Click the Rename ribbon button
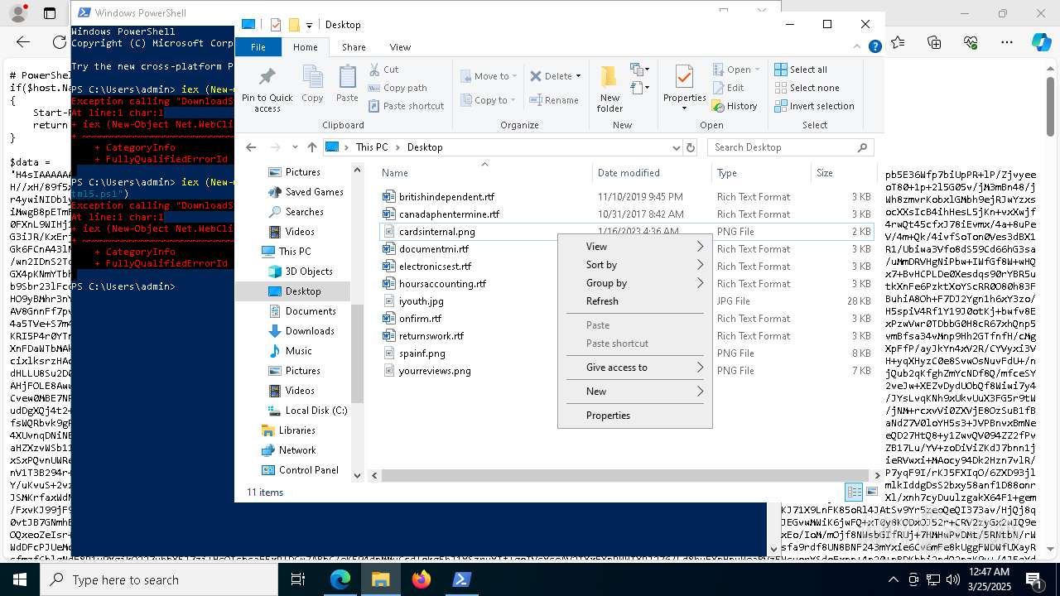The height and width of the screenshot is (596, 1060). (554, 100)
